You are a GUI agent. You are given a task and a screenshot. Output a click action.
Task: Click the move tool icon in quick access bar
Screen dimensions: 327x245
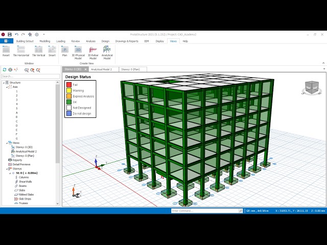coord(30,34)
